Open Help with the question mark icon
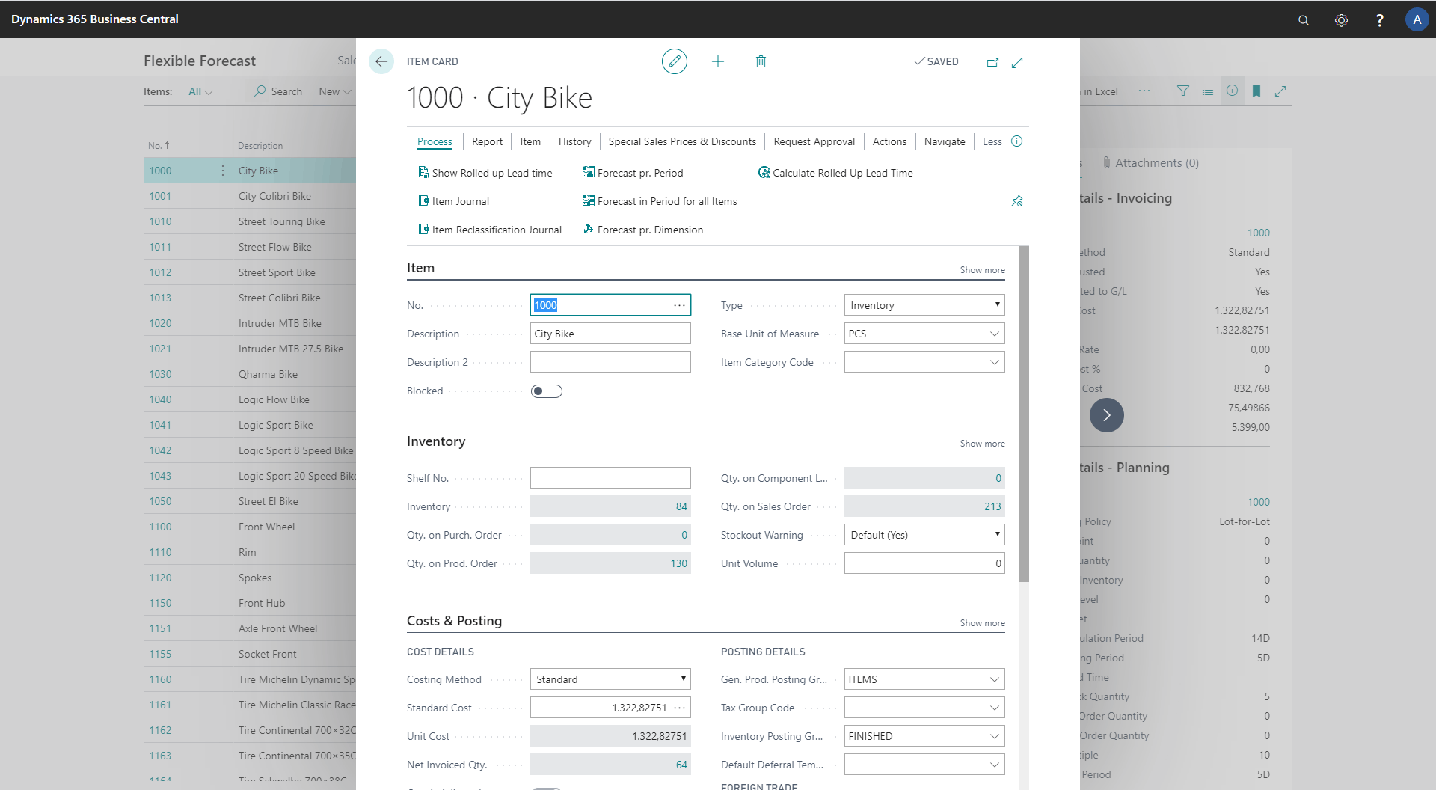Screen dimensions: 1436x790 (x=1380, y=19)
